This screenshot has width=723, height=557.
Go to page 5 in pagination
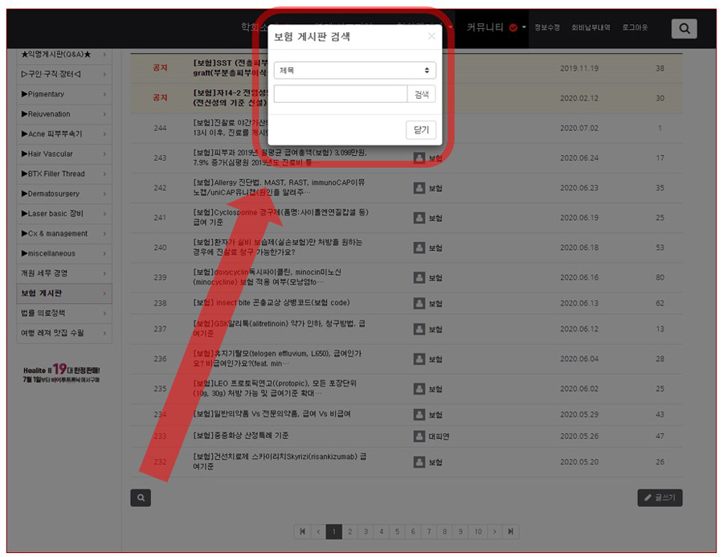(x=397, y=531)
